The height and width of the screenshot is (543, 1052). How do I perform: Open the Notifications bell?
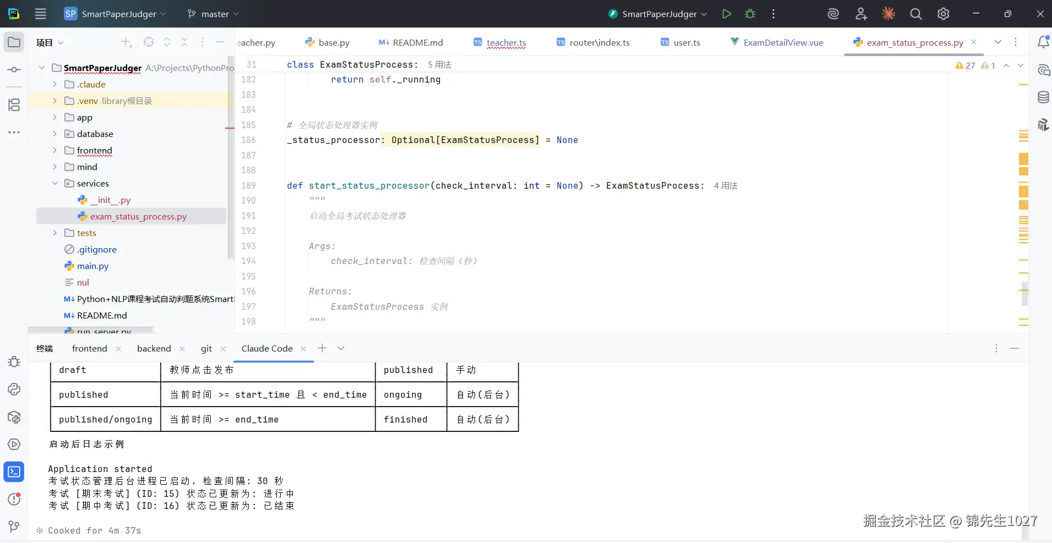(1044, 41)
